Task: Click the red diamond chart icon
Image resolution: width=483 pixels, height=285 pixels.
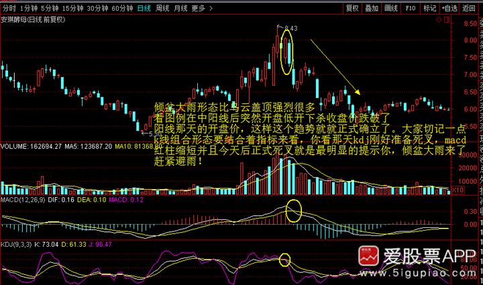Action: [x=439, y=19]
